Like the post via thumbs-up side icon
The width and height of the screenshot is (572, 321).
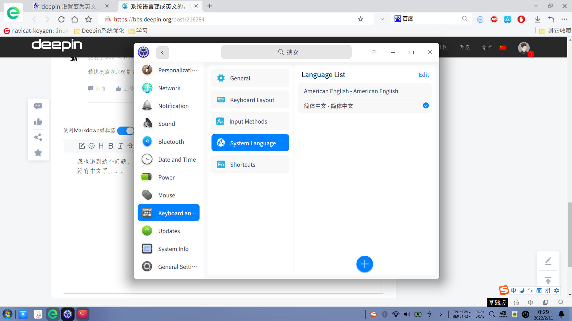click(38, 121)
